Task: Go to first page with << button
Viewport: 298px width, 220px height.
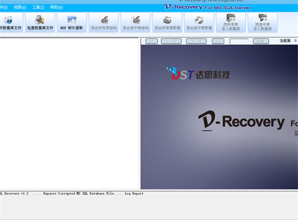Action: click(x=151, y=41)
